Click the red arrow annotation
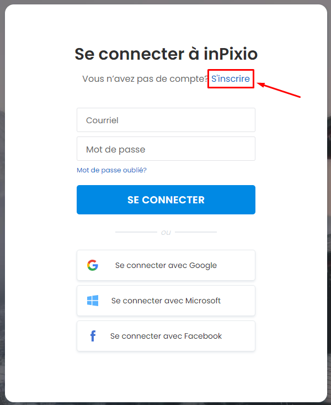The width and height of the screenshot is (331, 405). tap(279, 90)
